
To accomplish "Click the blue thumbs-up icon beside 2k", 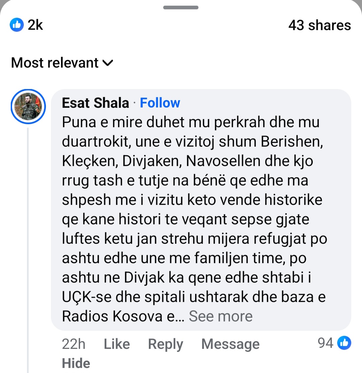I will (17, 25).
